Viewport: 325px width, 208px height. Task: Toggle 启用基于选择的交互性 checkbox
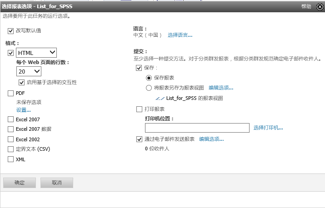pos(21,83)
